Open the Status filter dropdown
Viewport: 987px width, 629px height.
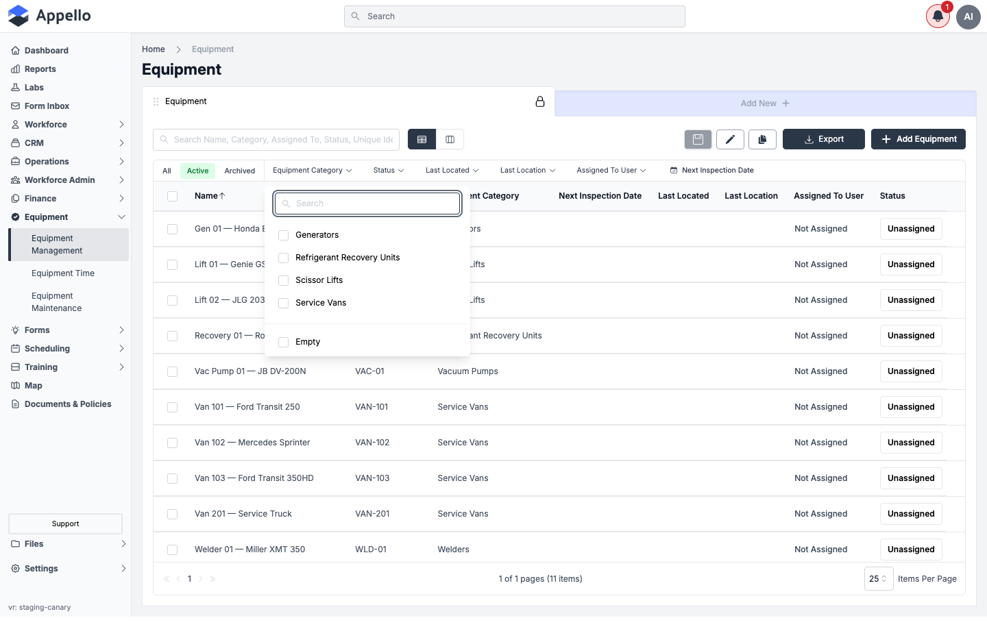[389, 171]
